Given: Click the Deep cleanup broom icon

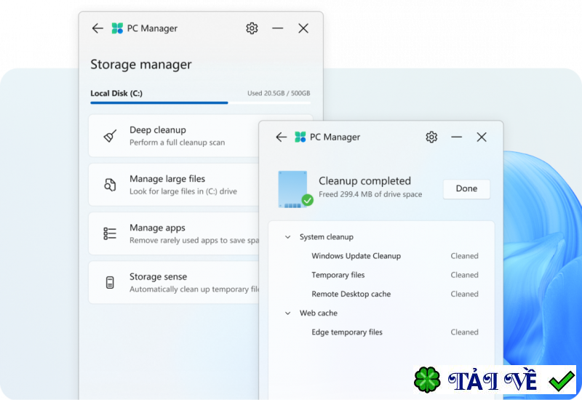Looking at the screenshot, I should point(110,136).
